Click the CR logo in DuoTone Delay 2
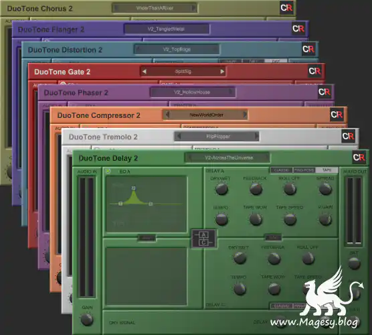The height and width of the screenshot is (335, 372). [x=359, y=157]
